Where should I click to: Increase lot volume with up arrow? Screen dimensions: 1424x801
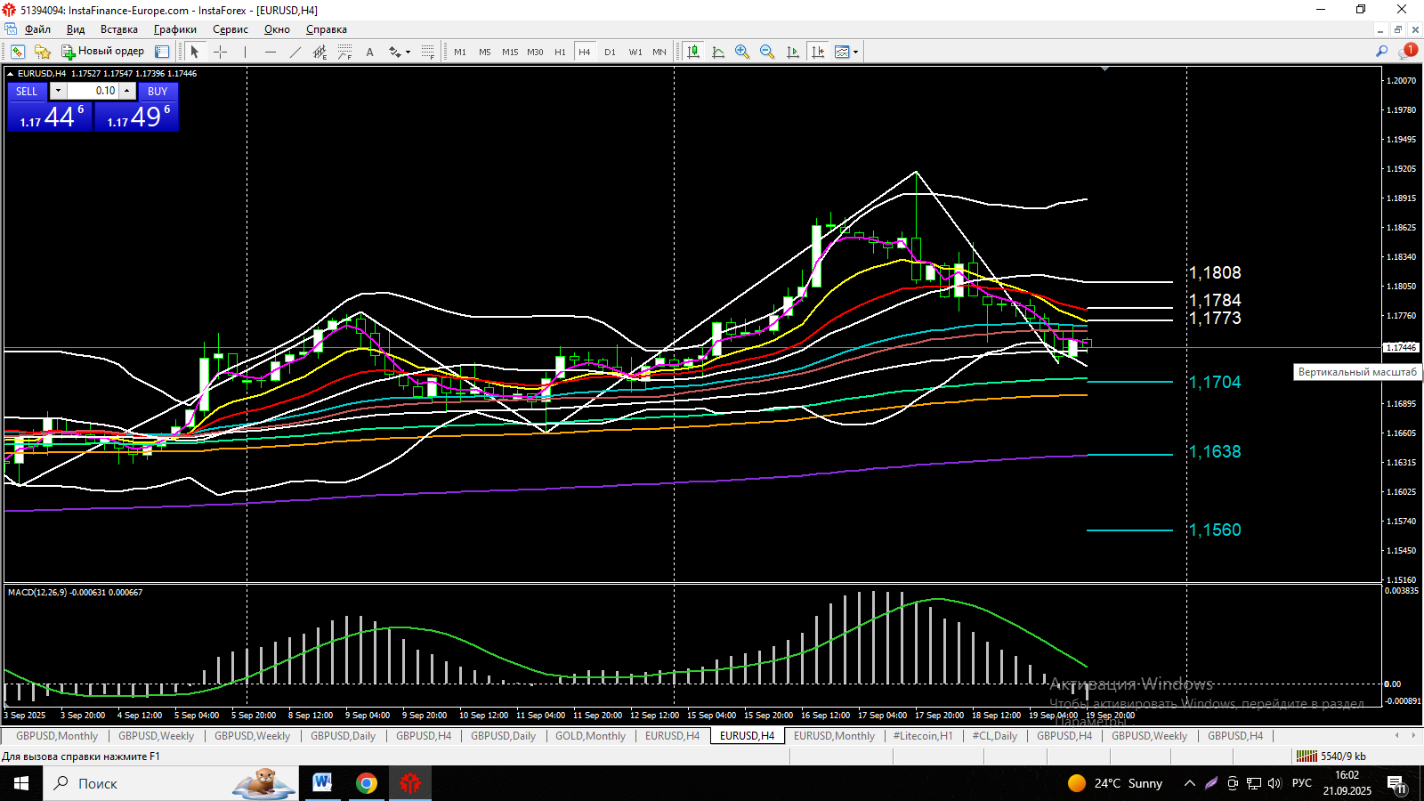[127, 91]
